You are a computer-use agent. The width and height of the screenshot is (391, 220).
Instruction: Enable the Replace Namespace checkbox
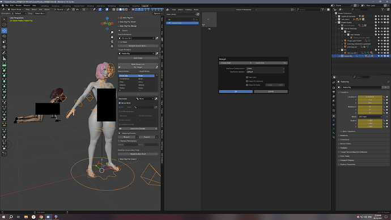119,141
